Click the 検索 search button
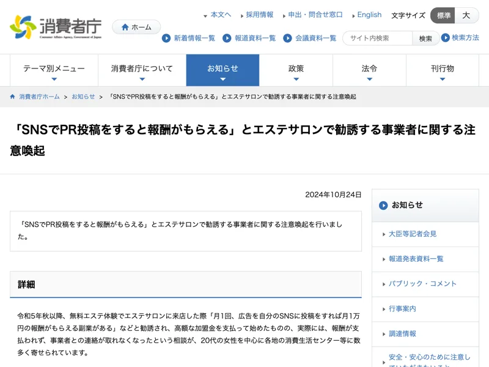489x367 pixels. pyautogui.click(x=425, y=39)
